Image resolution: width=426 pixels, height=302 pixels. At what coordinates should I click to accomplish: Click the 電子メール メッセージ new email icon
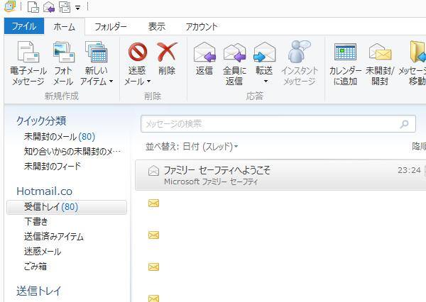click(28, 54)
